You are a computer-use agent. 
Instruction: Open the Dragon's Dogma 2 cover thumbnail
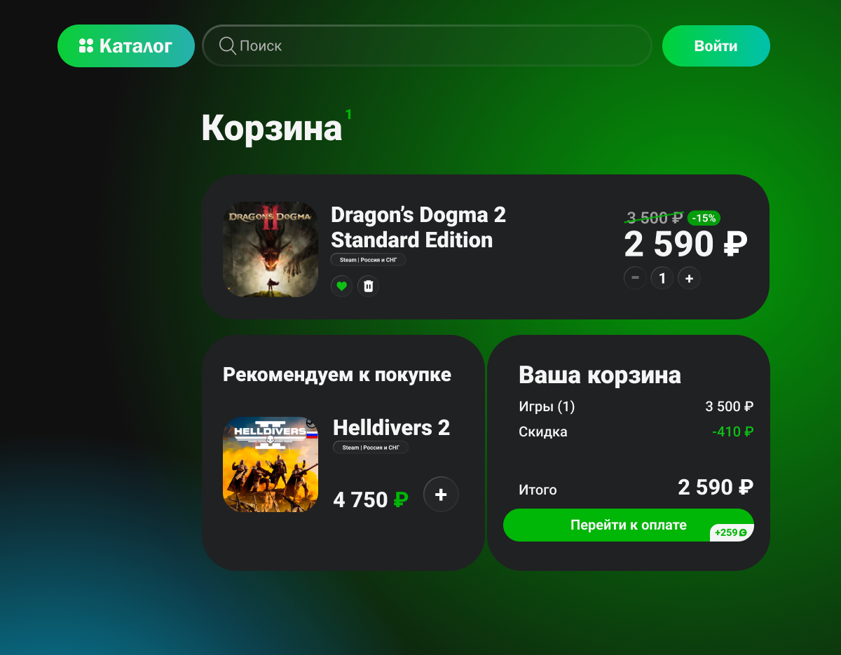point(271,249)
